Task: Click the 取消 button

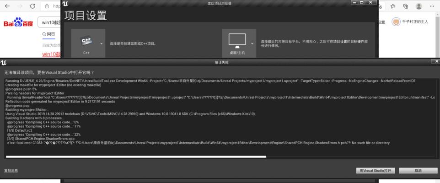Action: [x=418, y=171]
